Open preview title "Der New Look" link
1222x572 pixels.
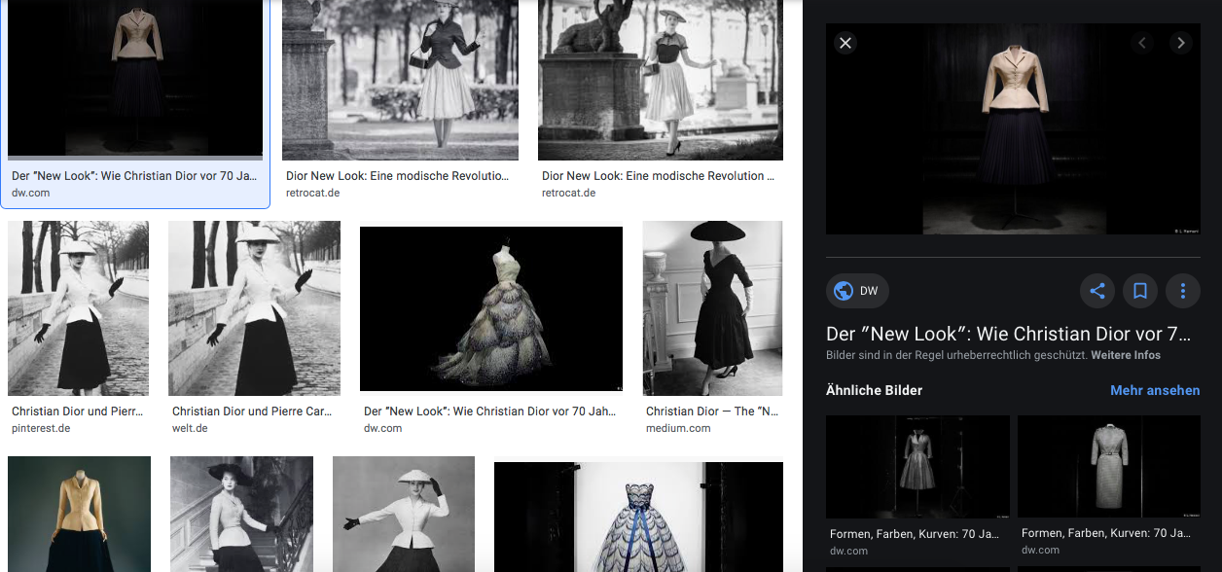tap(1008, 334)
